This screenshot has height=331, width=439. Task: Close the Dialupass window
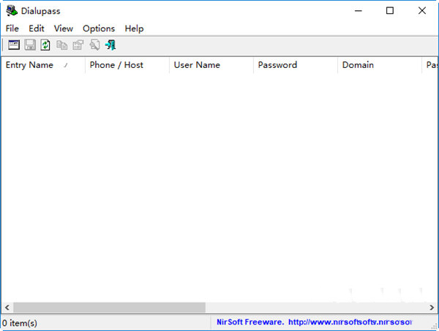pyautogui.click(x=422, y=11)
